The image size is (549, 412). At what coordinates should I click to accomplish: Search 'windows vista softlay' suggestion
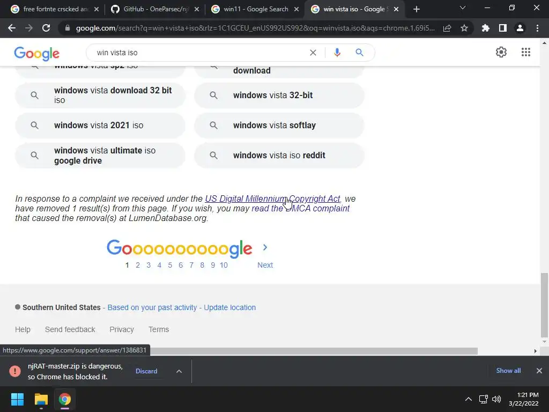pos(279,125)
